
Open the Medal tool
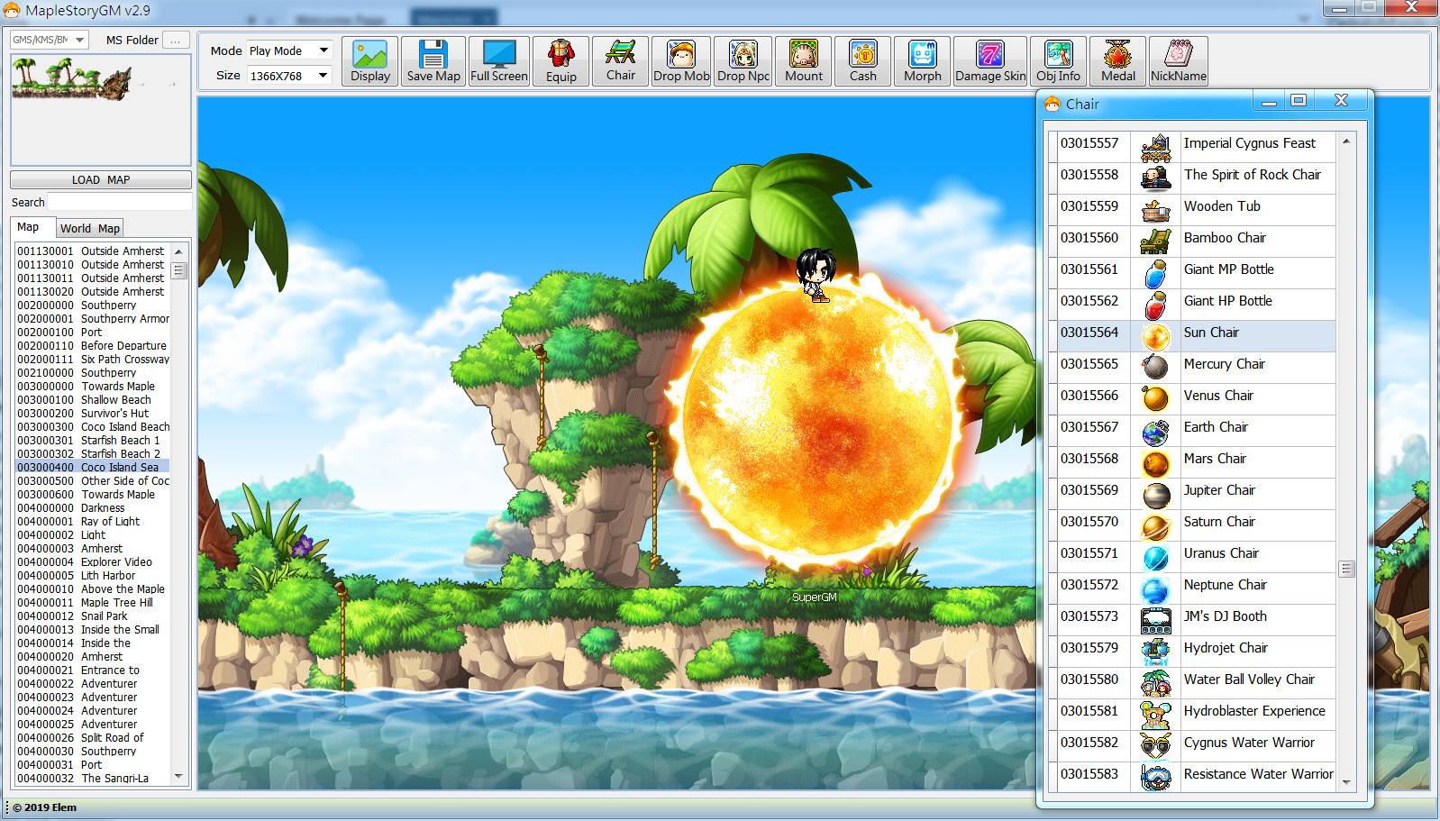point(1117,60)
